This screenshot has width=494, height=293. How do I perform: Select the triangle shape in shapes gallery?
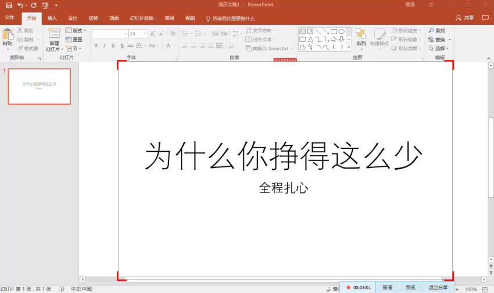(x=311, y=40)
